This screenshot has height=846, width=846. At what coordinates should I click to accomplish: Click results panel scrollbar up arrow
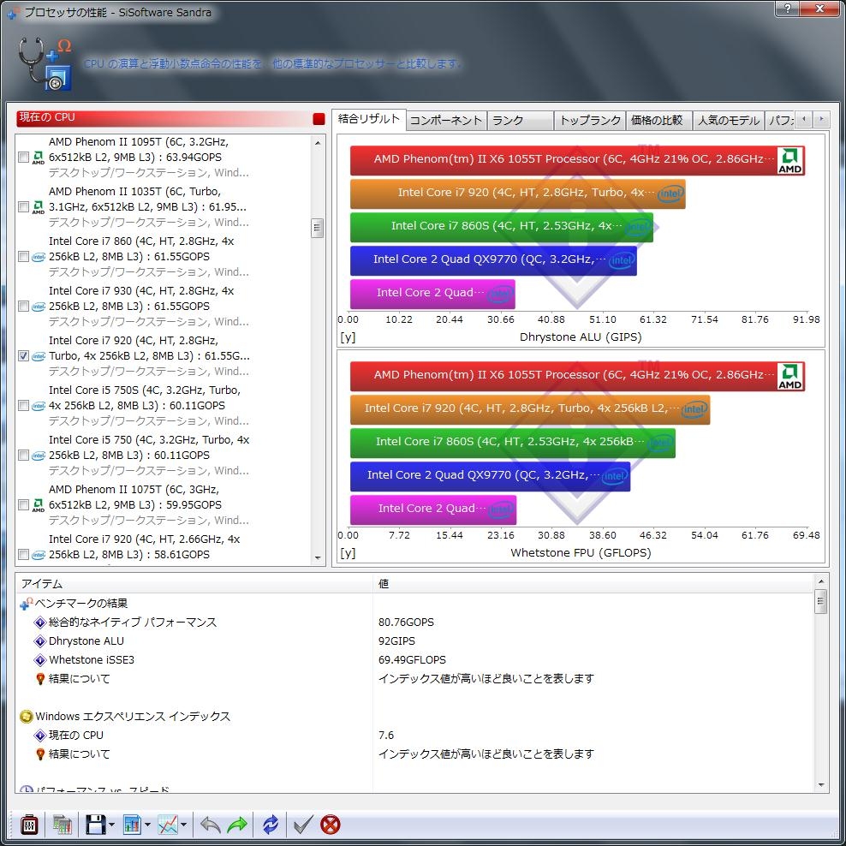820,581
